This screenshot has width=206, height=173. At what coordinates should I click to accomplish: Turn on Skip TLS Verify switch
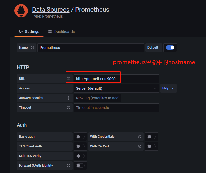pyautogui.click(x=80, y=156)
